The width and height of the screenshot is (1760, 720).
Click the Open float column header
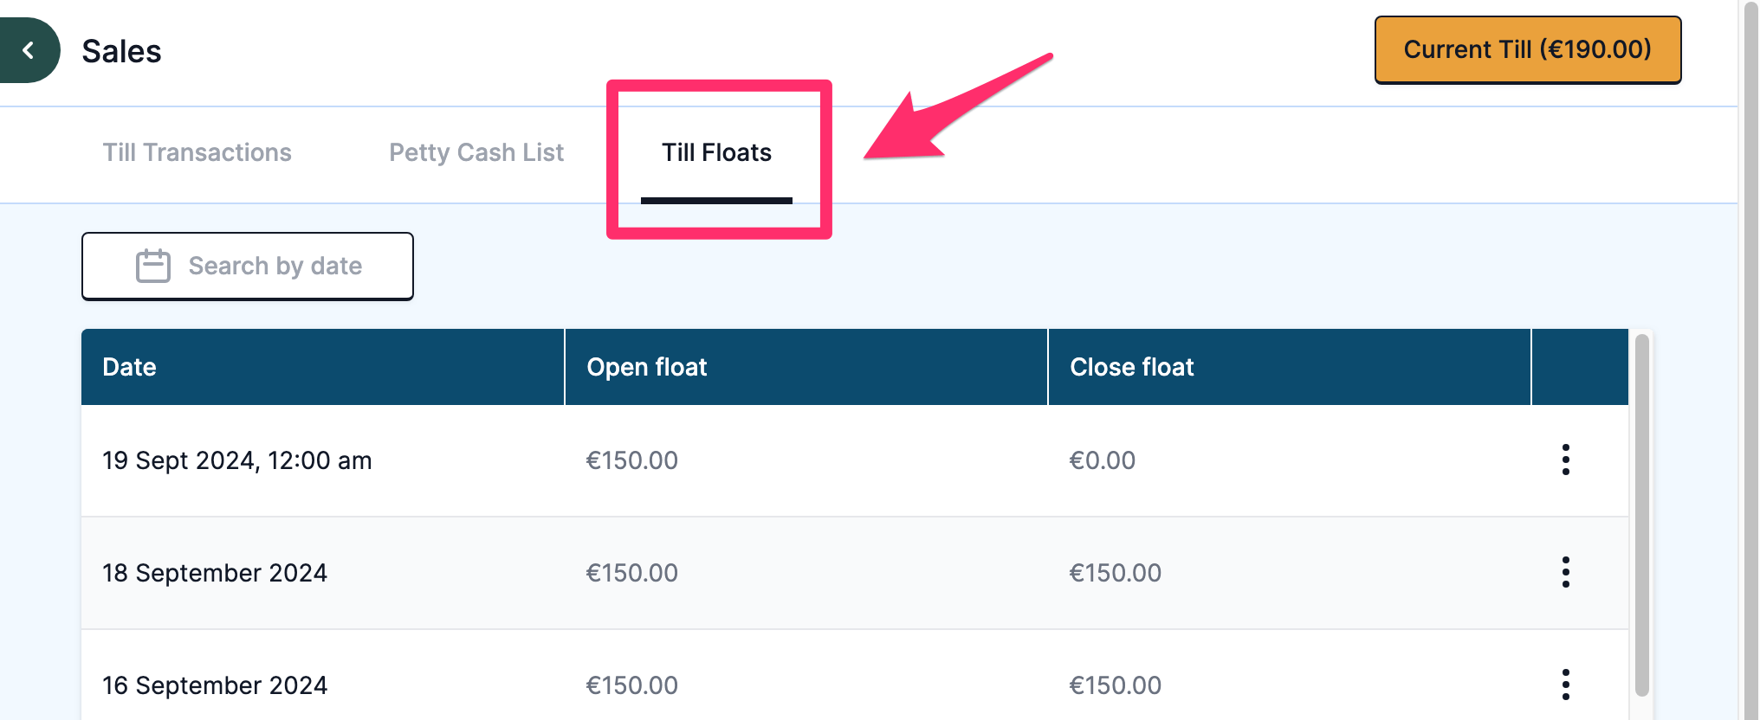click(x=646, y=367)
